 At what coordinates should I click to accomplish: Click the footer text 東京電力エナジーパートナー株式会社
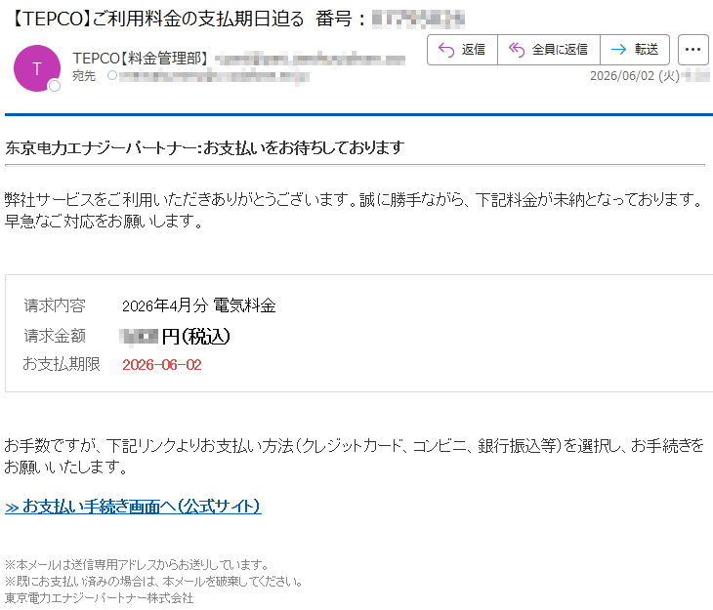click(99, 598)
